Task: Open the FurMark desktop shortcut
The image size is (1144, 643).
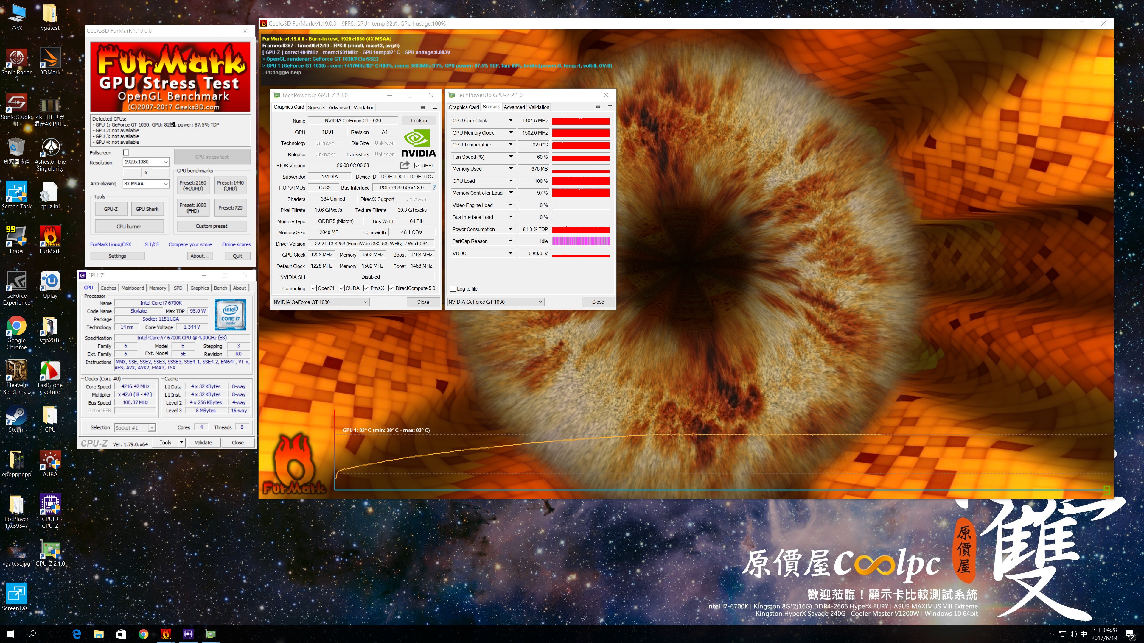Action: click(x=50, y=240)
